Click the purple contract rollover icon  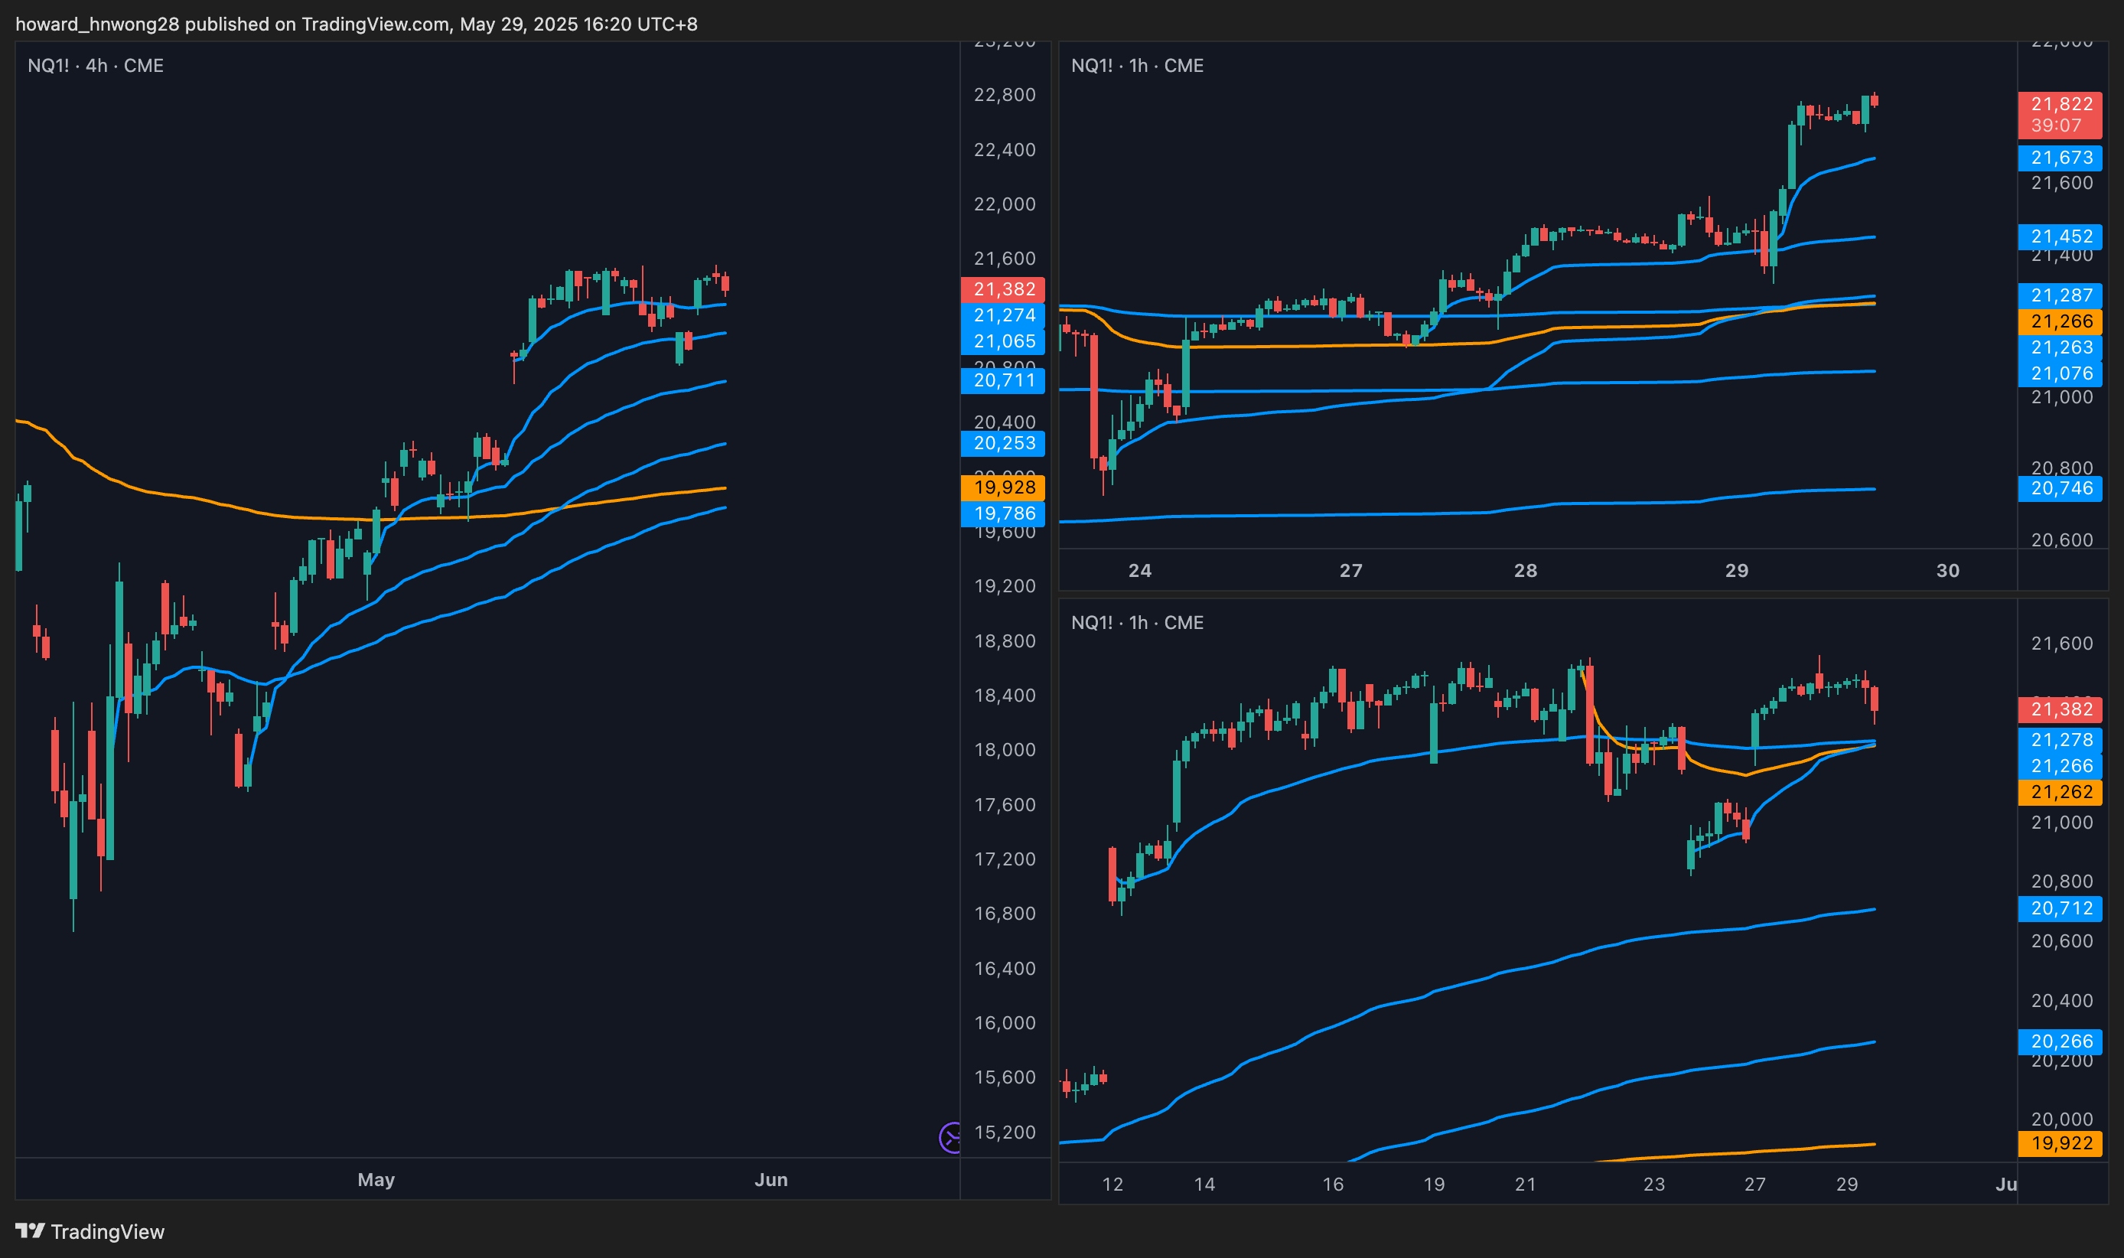click(951, 1137)
